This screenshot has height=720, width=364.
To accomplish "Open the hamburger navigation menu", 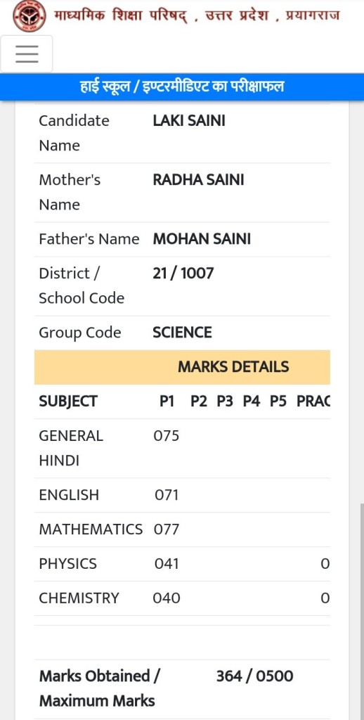I will click(27, 53).
